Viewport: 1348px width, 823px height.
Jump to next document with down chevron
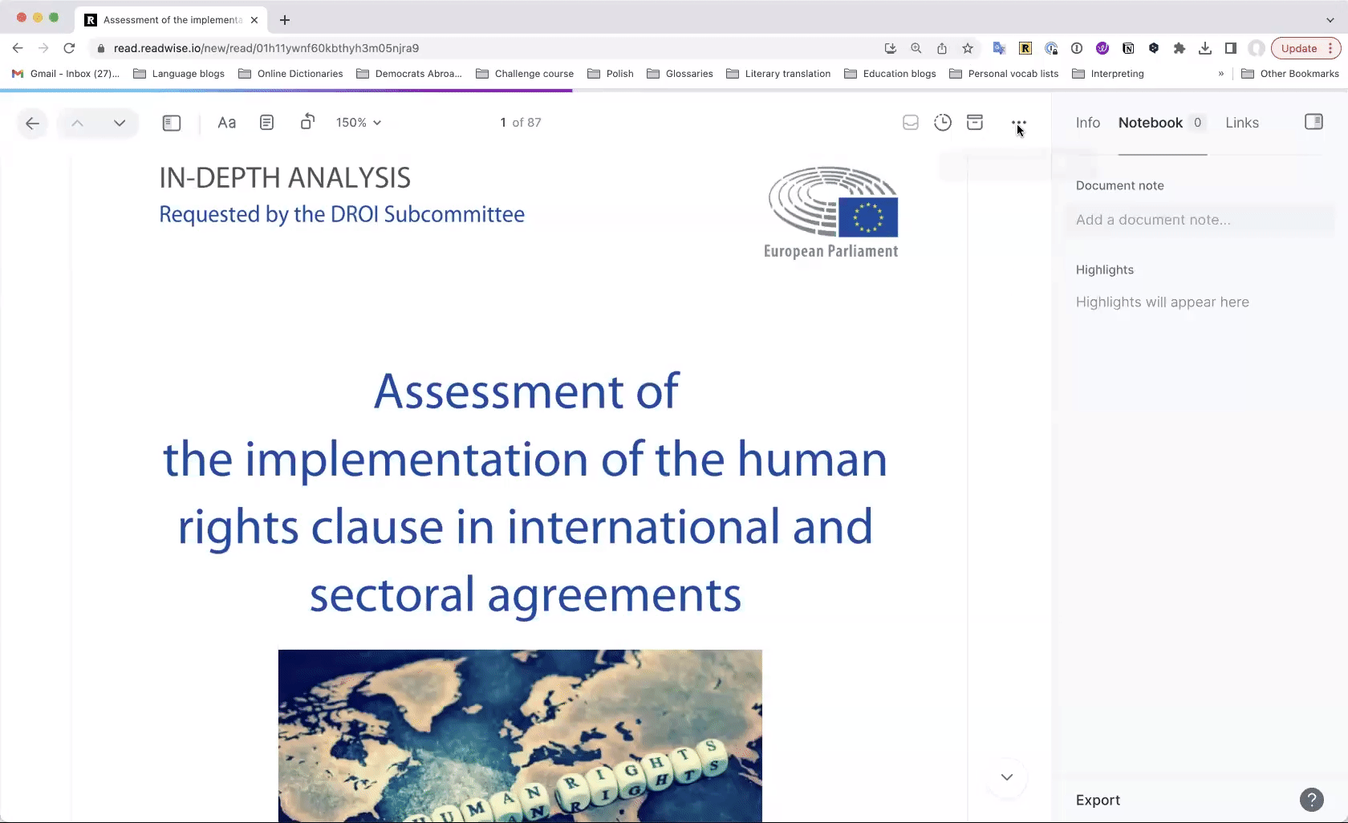click(120, 123)
